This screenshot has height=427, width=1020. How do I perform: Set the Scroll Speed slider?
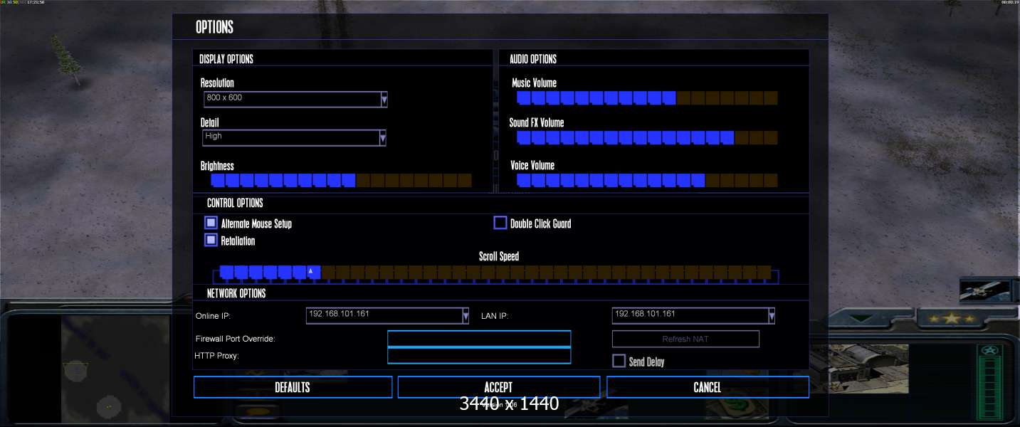point(495,273)
